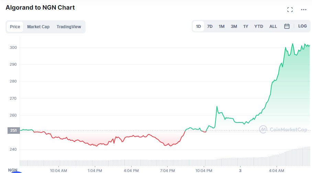Choose the 3M time range
Screen dimensions: 312x173
coord(234,26)
